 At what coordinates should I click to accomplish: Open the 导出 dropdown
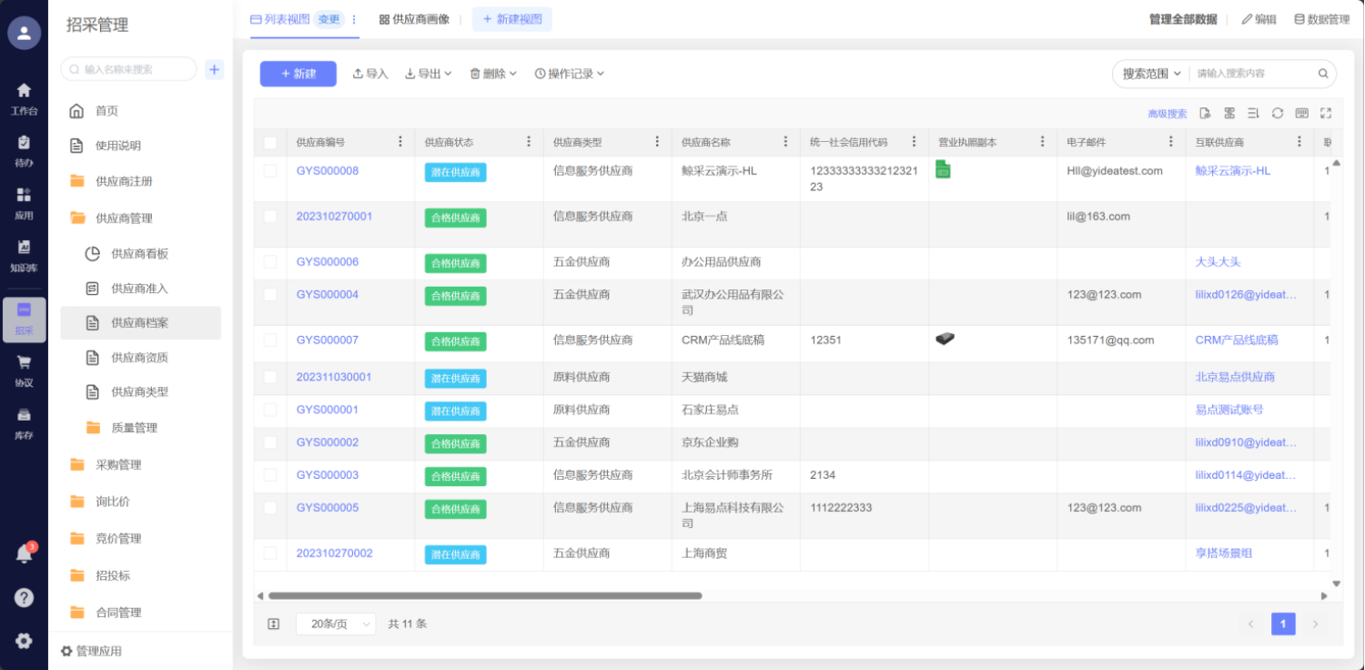[429, 74]
